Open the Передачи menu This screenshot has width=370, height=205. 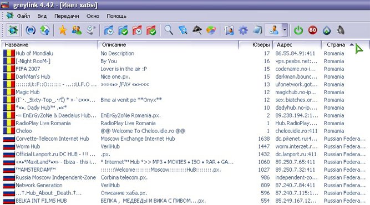67,16
